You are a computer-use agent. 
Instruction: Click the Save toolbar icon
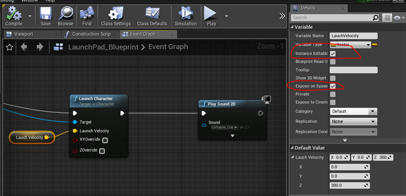(46, 15)
